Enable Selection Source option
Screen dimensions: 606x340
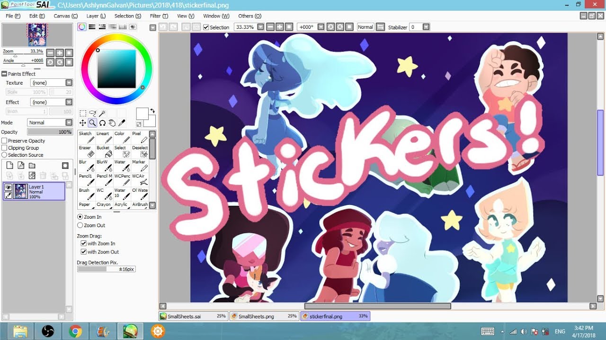click(x=4, y=155)
